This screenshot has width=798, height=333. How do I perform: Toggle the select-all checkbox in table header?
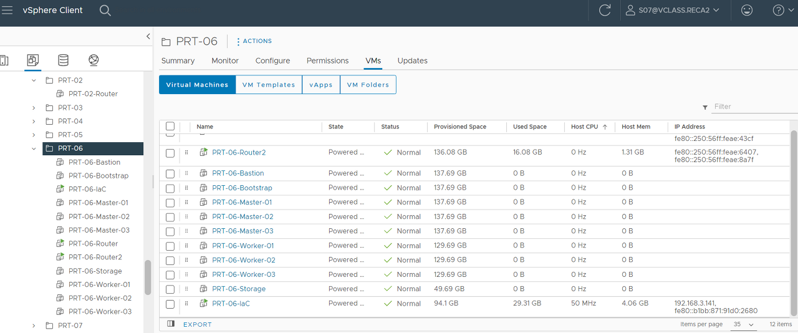(170, 127)
